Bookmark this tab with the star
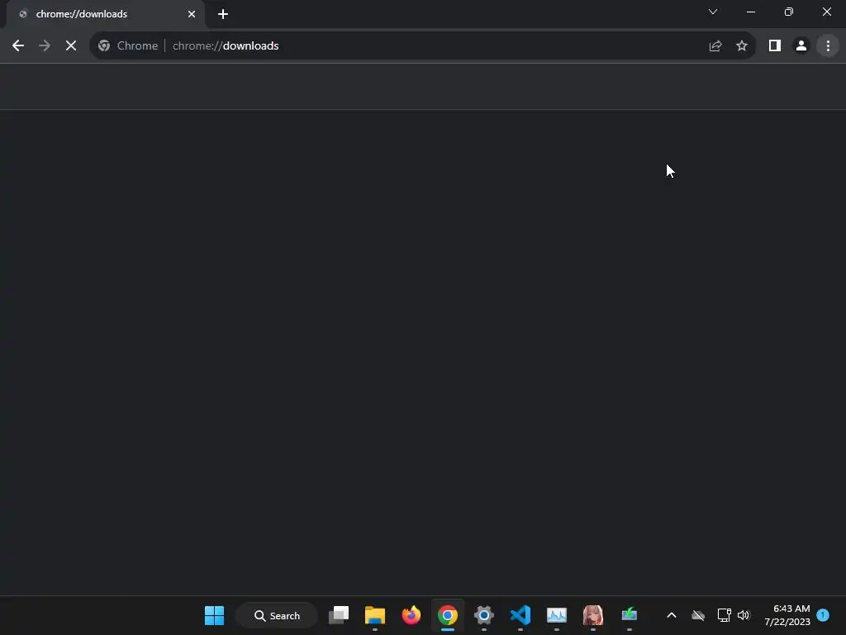Screen dimensions: 846x635 tap(742, 46)
